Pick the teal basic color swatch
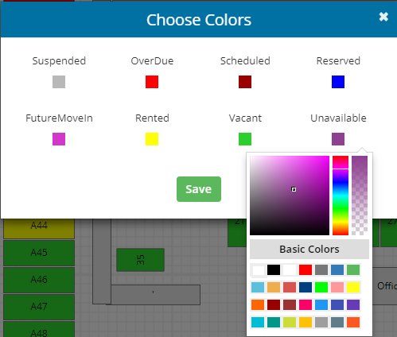 click(274, 323)
